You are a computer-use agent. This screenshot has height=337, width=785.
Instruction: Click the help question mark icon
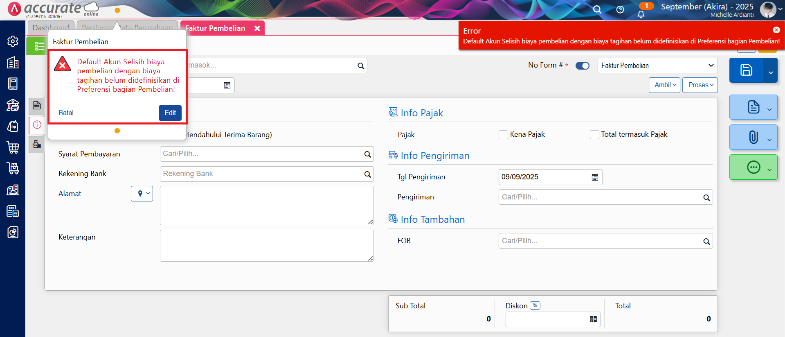click(620, 9)
